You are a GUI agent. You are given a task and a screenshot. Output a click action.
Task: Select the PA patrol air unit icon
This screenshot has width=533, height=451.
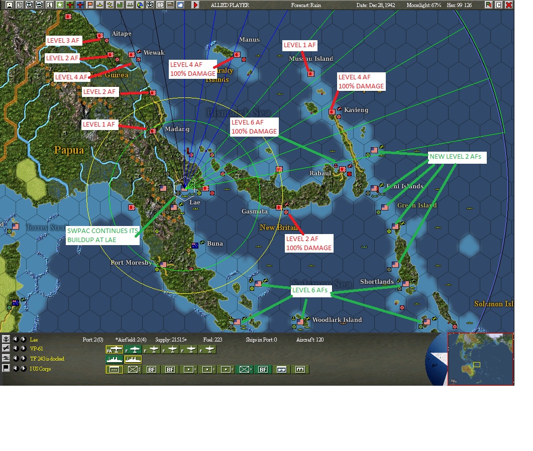tap(115, 350)
